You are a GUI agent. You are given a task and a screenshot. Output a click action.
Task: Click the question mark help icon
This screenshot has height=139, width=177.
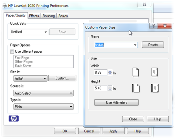(154, 26)
